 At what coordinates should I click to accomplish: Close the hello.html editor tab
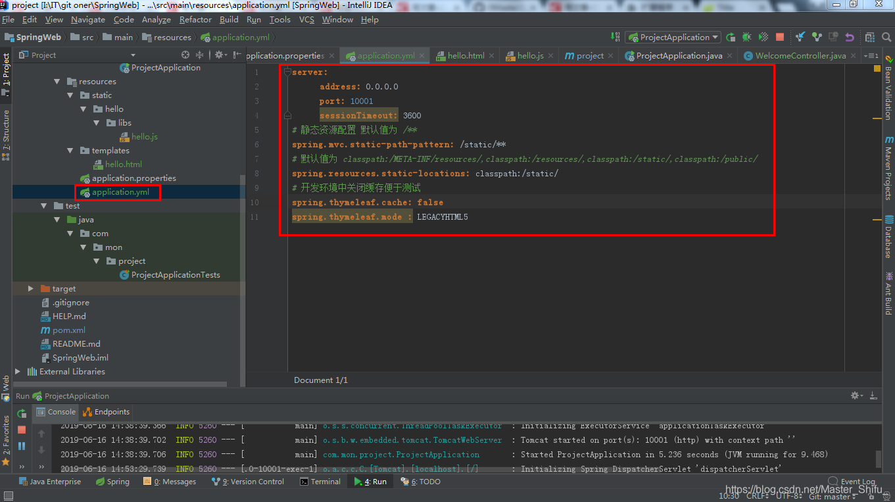(493, 56)
